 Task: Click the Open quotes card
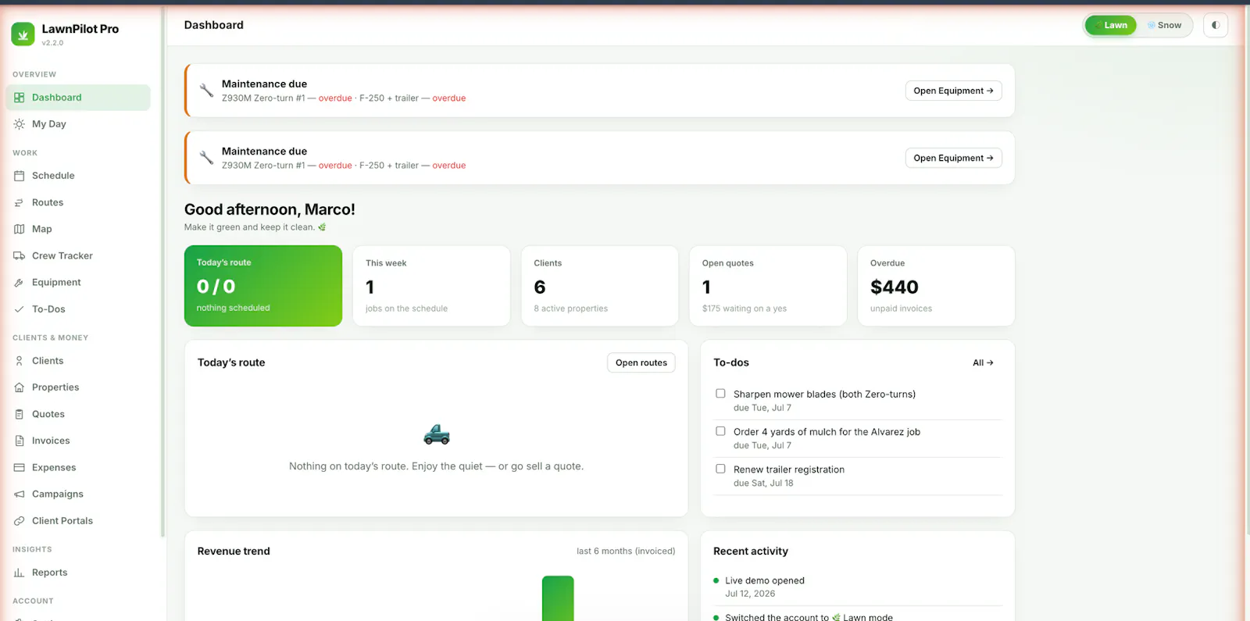point(768,286)
